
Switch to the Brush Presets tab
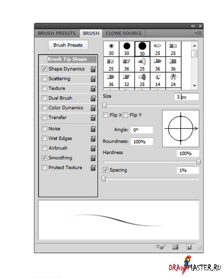pos(57,33)
